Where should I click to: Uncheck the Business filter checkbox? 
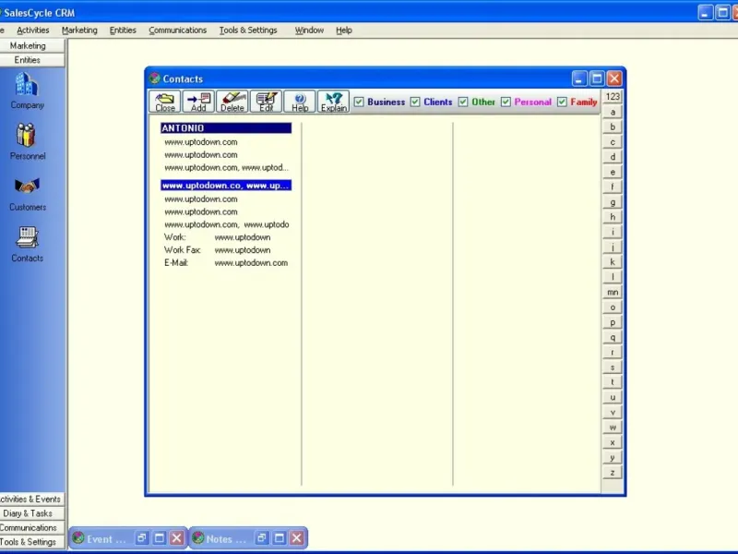[x=359, y=102]
